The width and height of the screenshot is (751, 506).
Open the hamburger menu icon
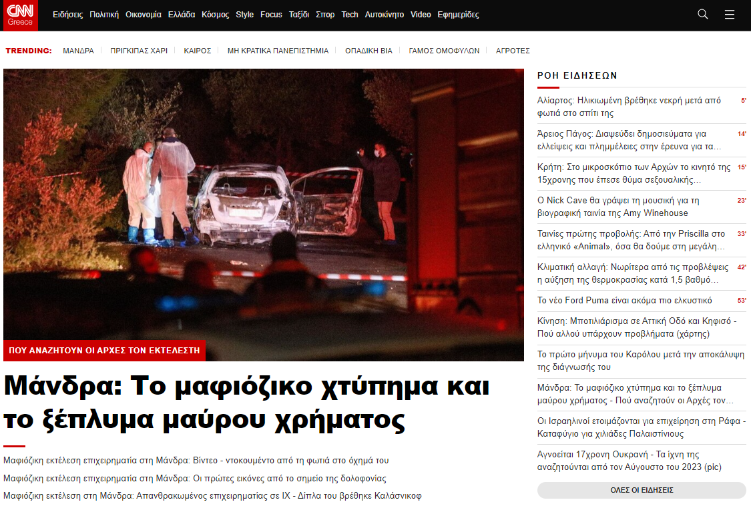click(730, 15)
